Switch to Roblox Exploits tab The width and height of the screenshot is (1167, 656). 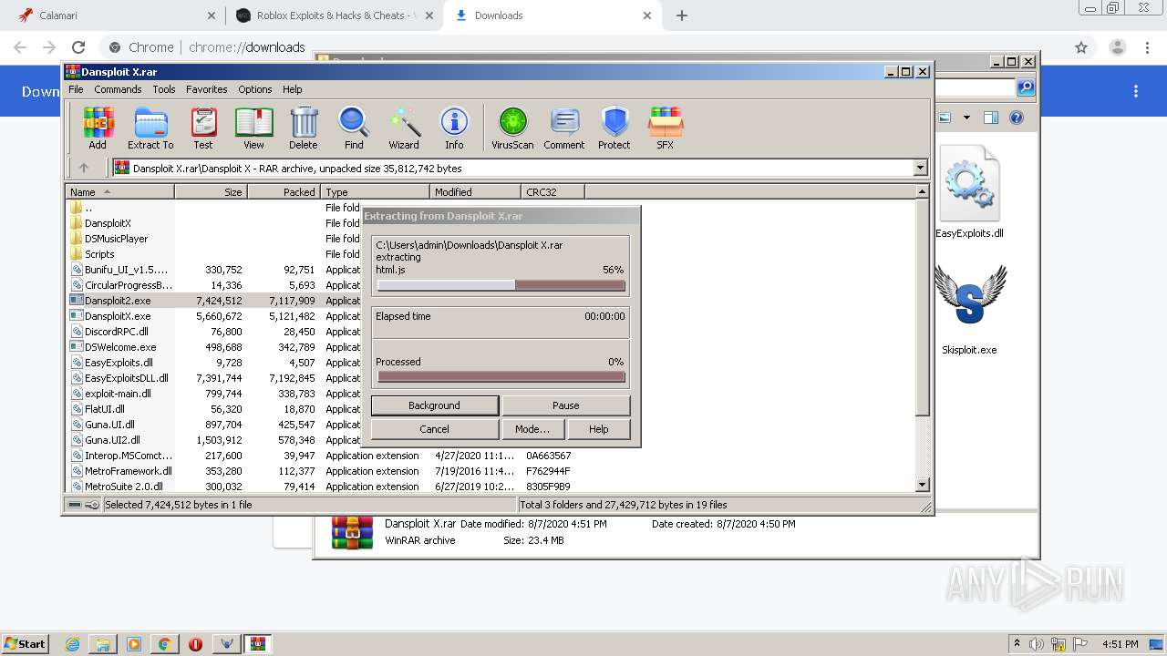[x=334, y=15]
